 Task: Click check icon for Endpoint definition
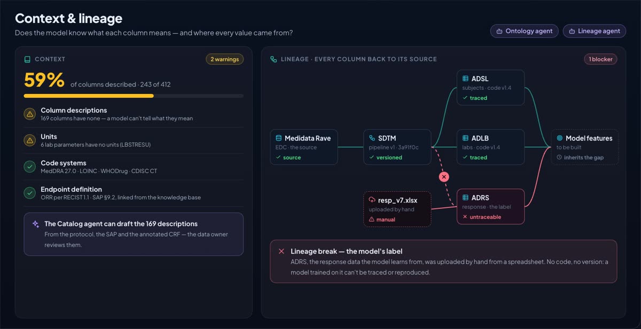point(30,193)
